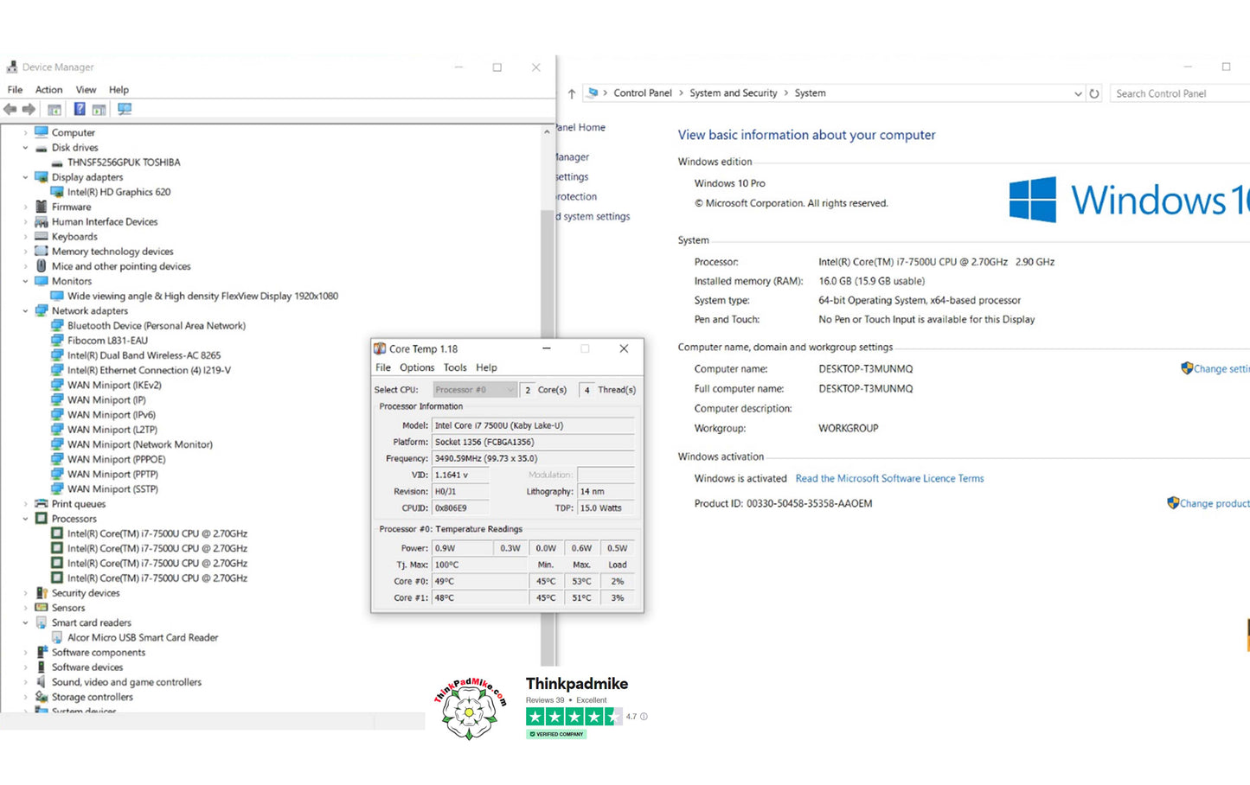
Task: Open the File menu in Device Manager
Action: click(x=15, y=90)
